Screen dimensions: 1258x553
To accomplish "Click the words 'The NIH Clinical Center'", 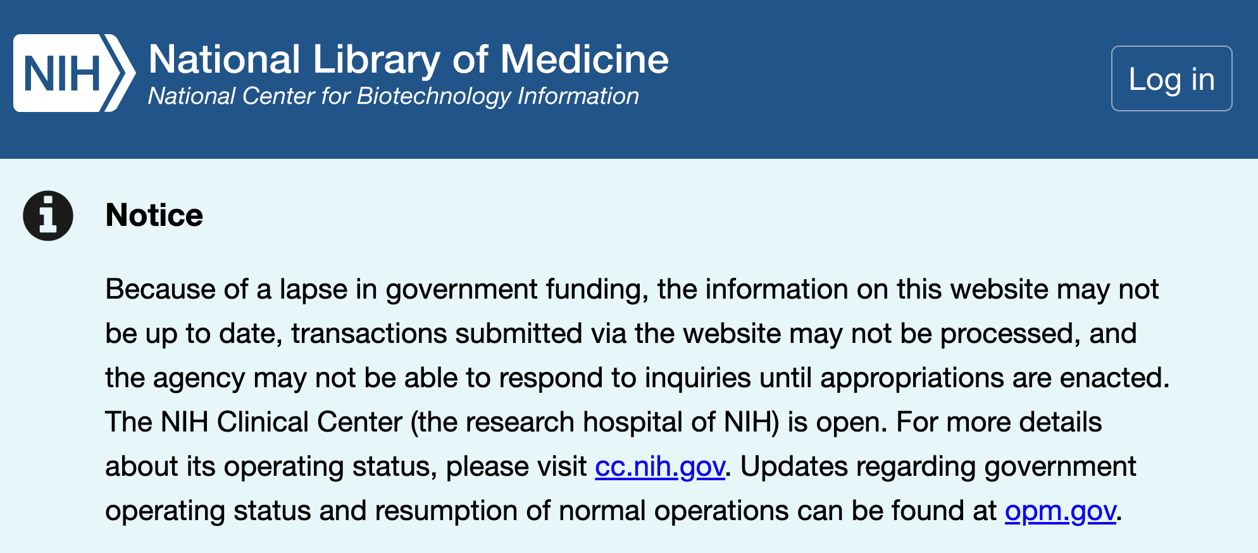I will point(253,423).
